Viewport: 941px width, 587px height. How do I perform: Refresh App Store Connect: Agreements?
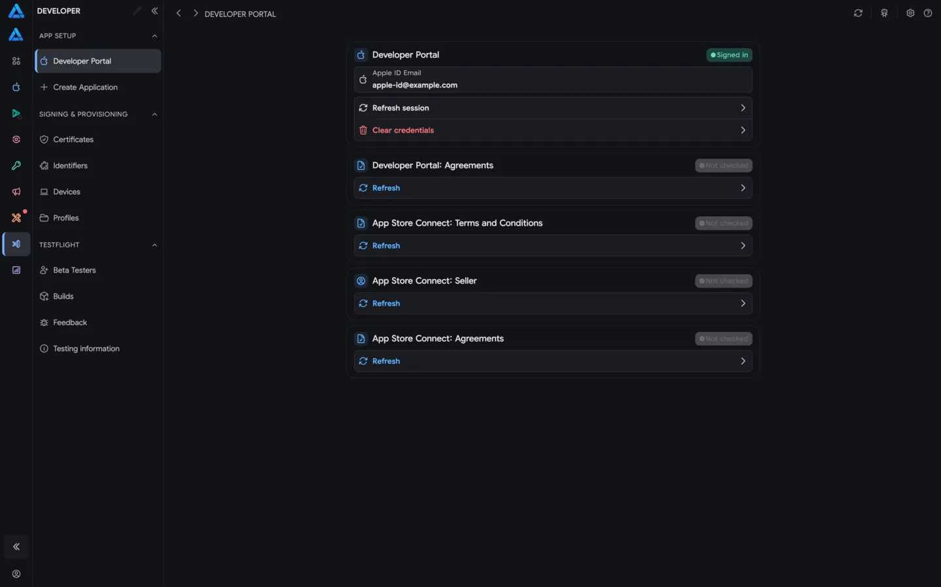pos(553,361)
